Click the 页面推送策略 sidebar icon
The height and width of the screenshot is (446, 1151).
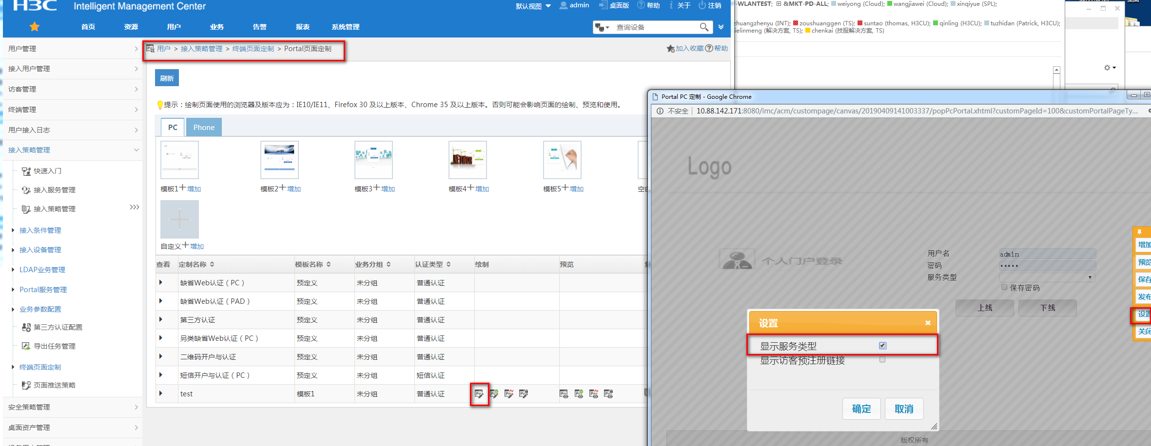pyautogui.click(x=26, y=386)
